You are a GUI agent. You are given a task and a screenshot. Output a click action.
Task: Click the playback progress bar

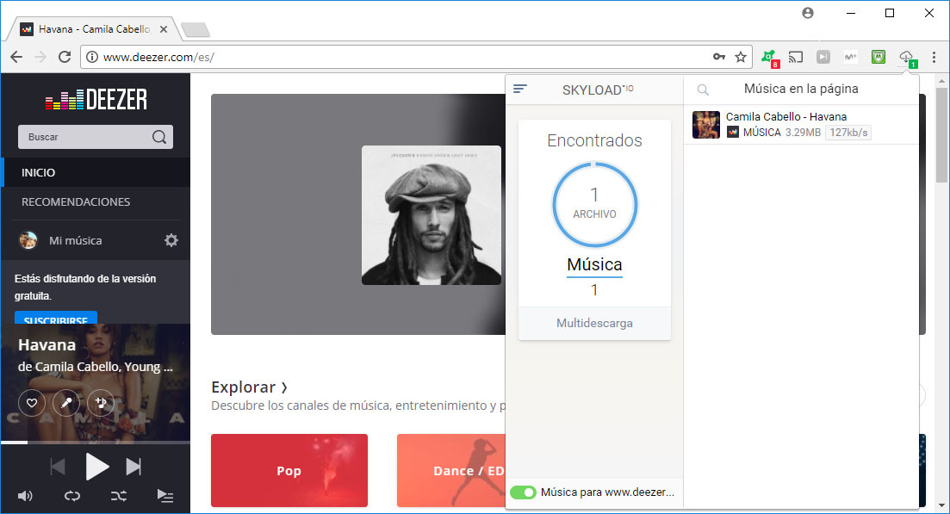pyautogui.click(x=96, y=444)
